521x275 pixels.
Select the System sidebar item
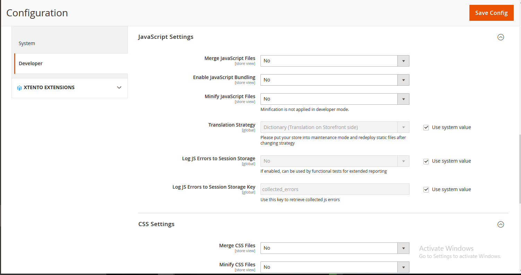coord(27,43)
